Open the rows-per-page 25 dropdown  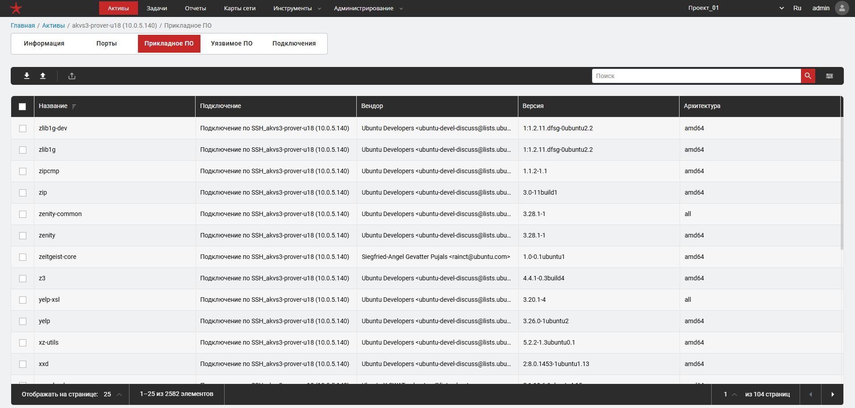pyautogui.click(x=113, y=394)
